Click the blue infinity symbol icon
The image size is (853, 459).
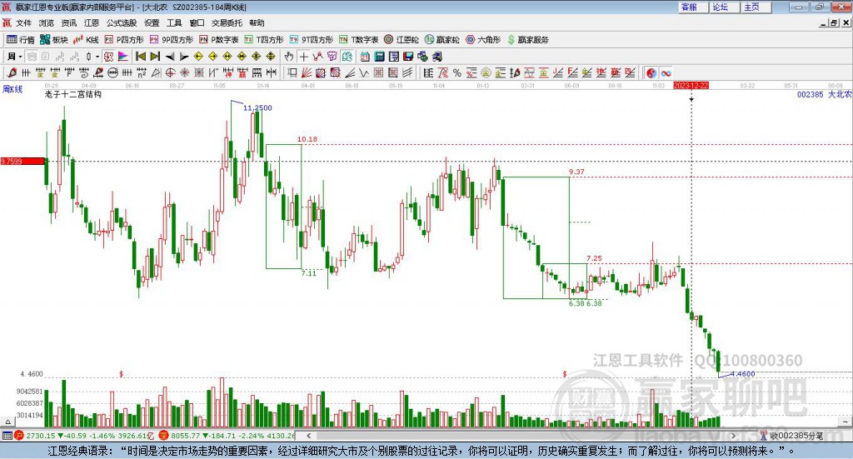pyautogui.click(x=666, y=72)
